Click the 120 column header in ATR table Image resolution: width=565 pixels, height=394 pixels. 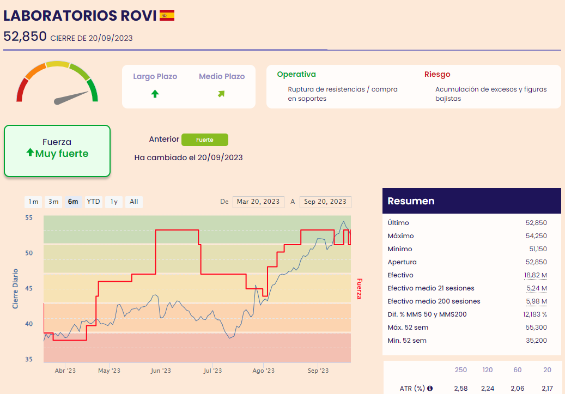[488, 370]
